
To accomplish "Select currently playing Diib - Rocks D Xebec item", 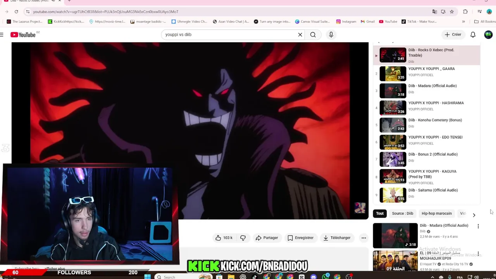I will 426,55.
